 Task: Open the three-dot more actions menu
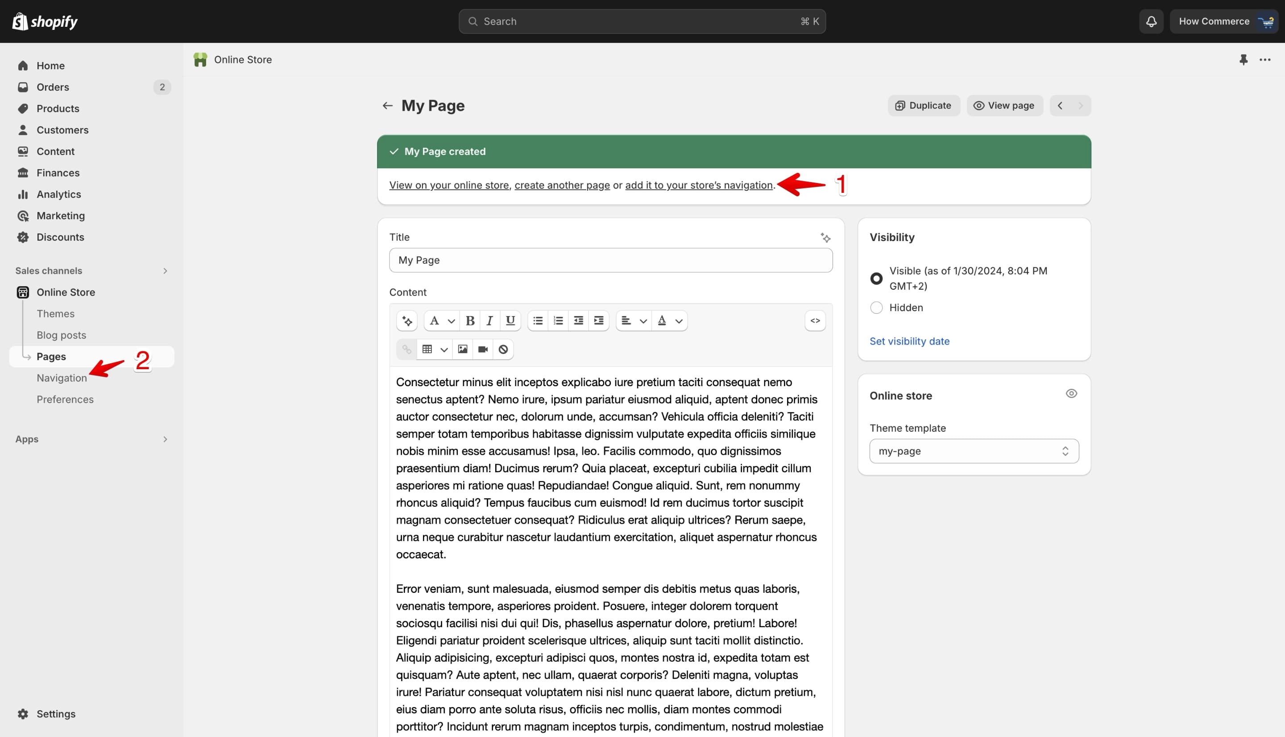pyautogui.click(x=1265, y=60)
